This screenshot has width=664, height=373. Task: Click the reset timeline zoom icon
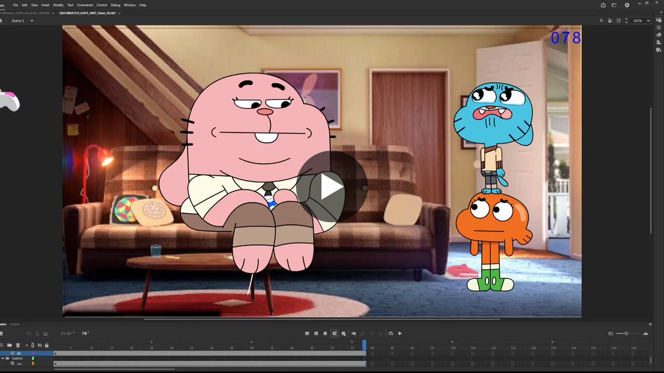[x=611, y=333]
